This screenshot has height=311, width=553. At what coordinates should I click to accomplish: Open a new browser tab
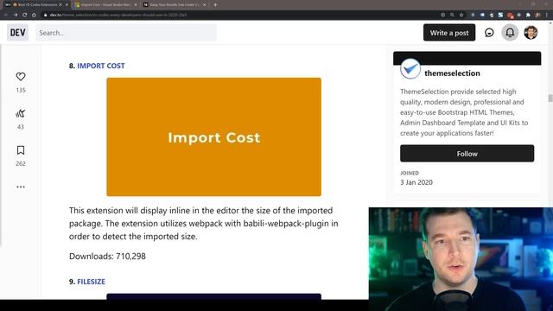pos(215,5)
